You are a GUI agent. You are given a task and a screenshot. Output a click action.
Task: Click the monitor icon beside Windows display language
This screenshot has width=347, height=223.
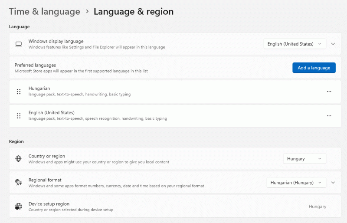pyautogui.click(x=18, y=44)
